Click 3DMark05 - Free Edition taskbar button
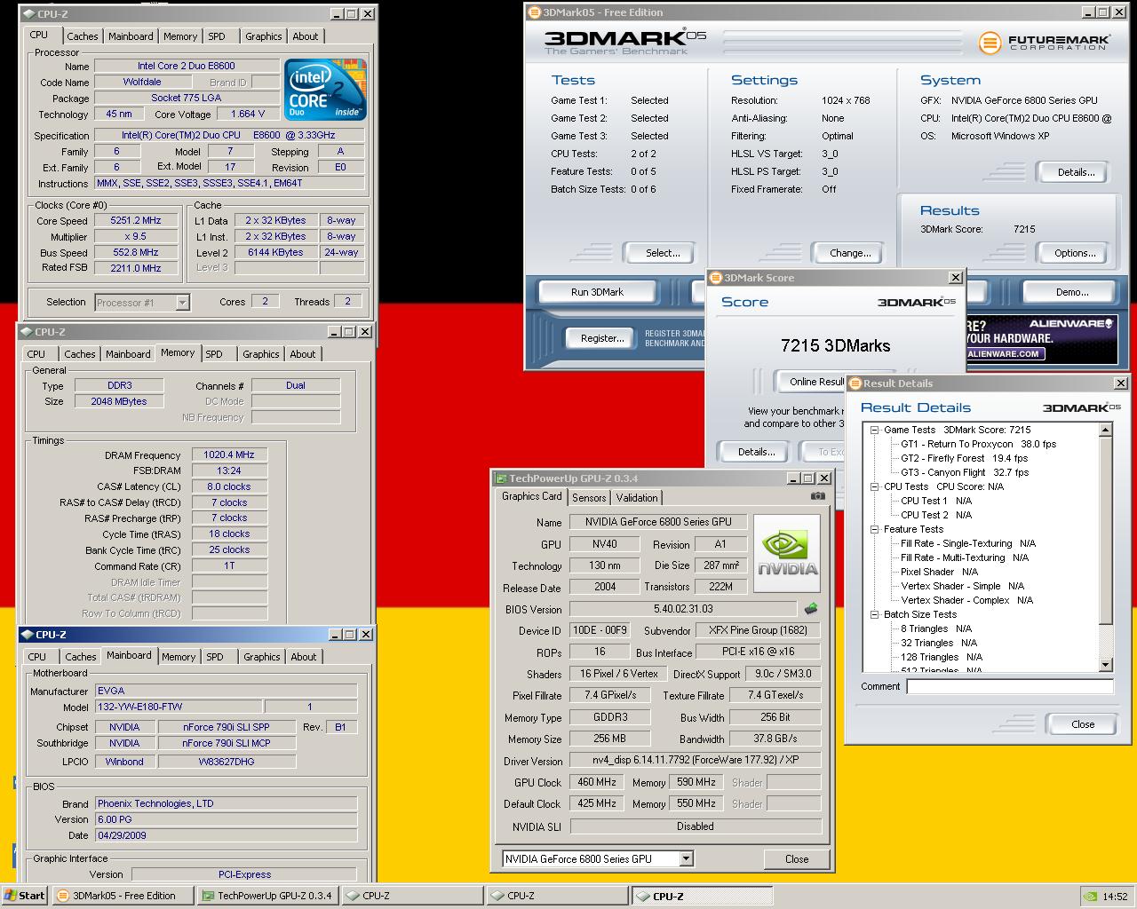The image size is (1137, 909). (x=123, y=896)
